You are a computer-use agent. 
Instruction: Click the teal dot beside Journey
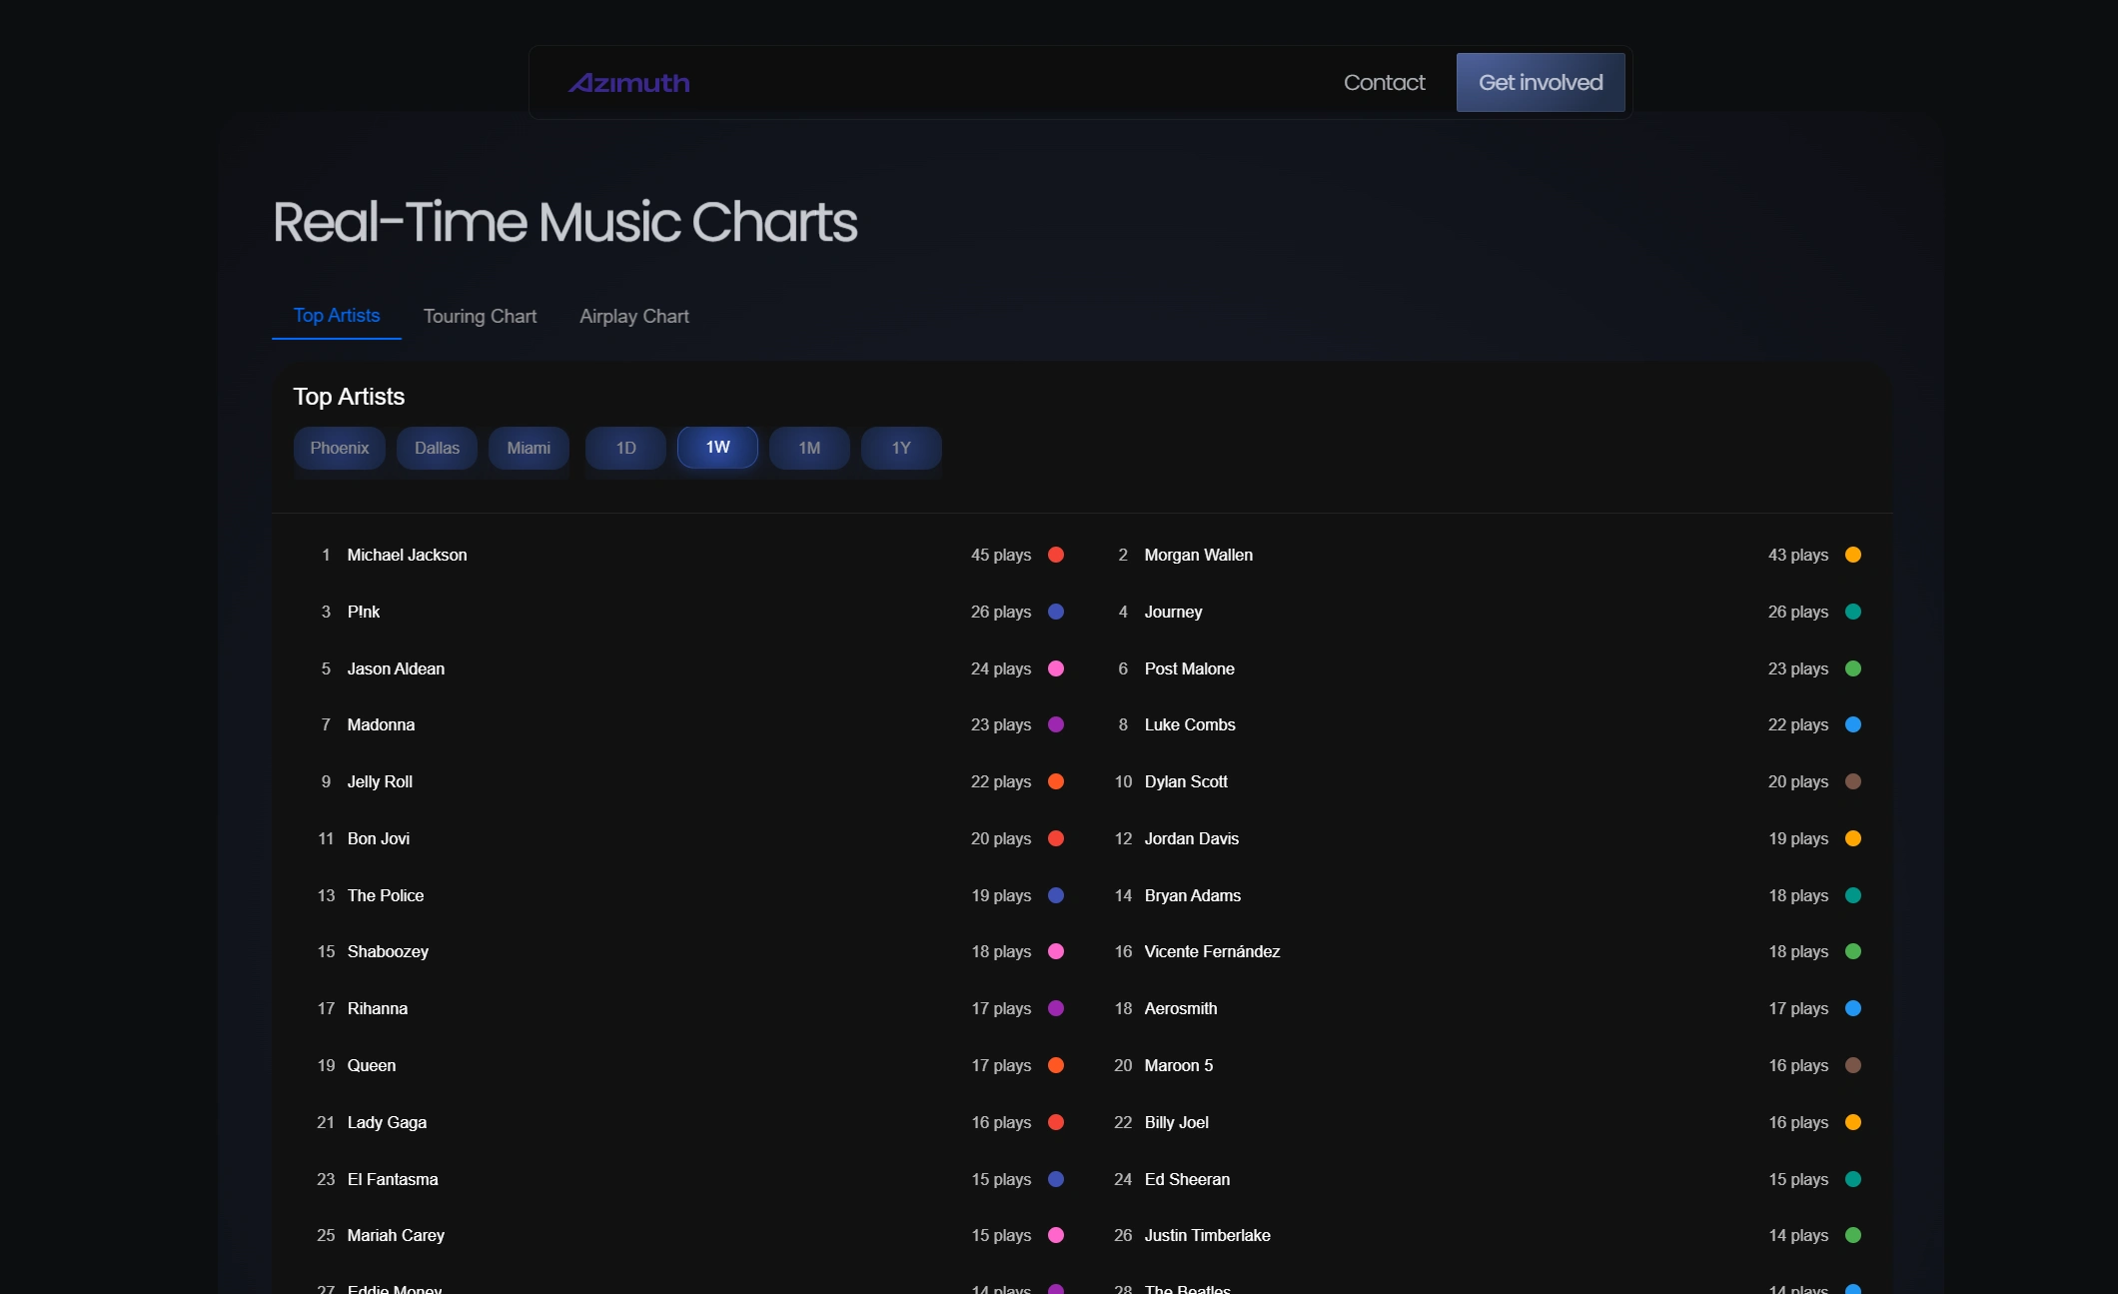[1853, 612]
